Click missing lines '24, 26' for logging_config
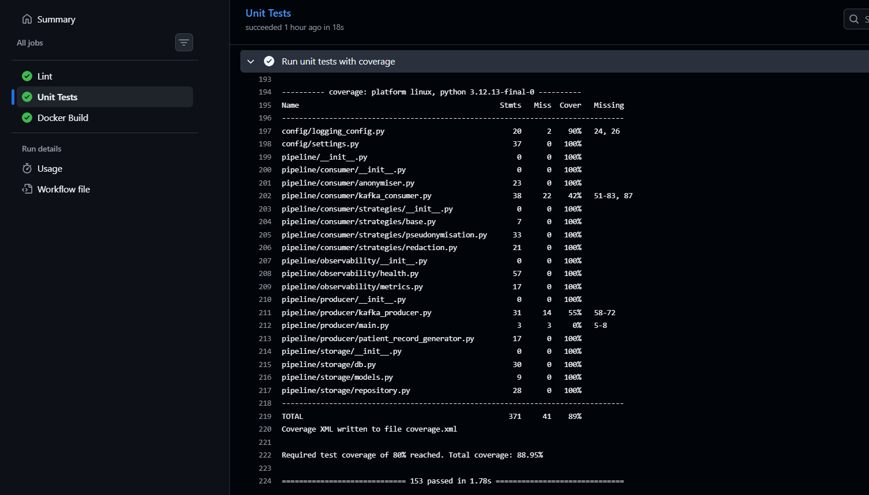 tap(607, 131)
